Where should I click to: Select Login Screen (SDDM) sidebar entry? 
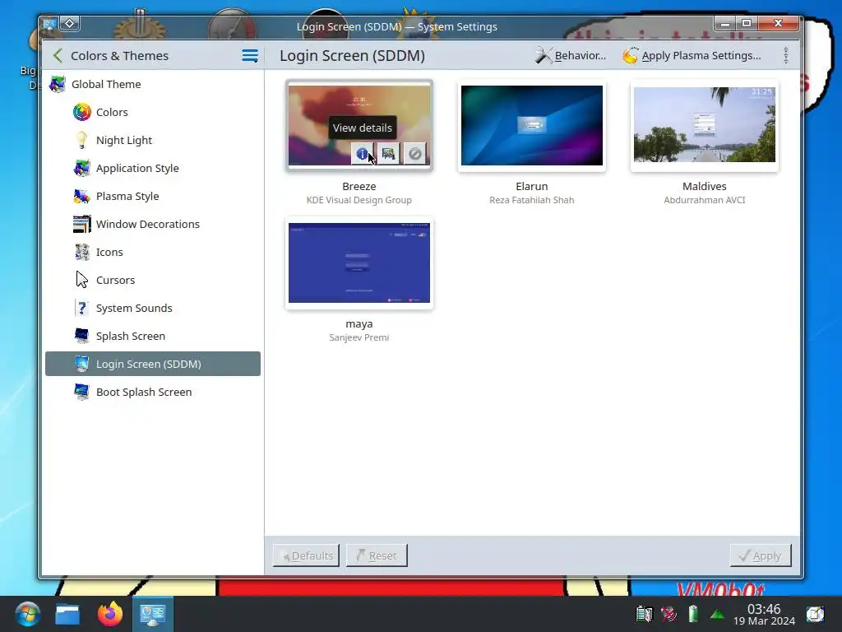(153, 364)
